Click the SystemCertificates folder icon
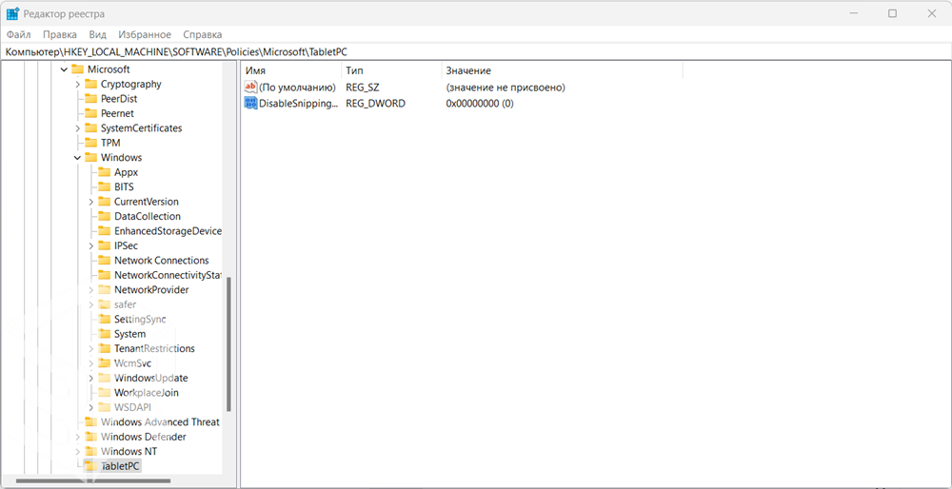This screenshot has width=952, height=489. point(90,128)
